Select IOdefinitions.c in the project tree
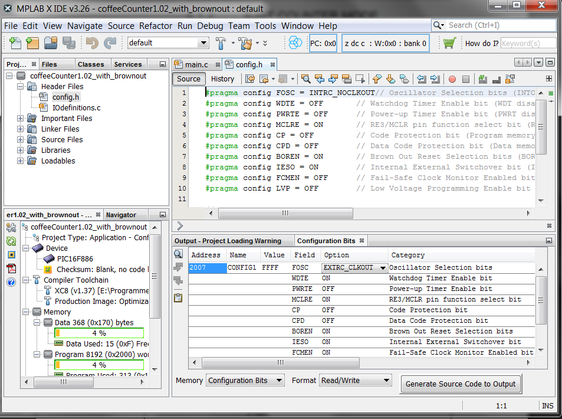This screenshot has height=419, width=562. 76,107
